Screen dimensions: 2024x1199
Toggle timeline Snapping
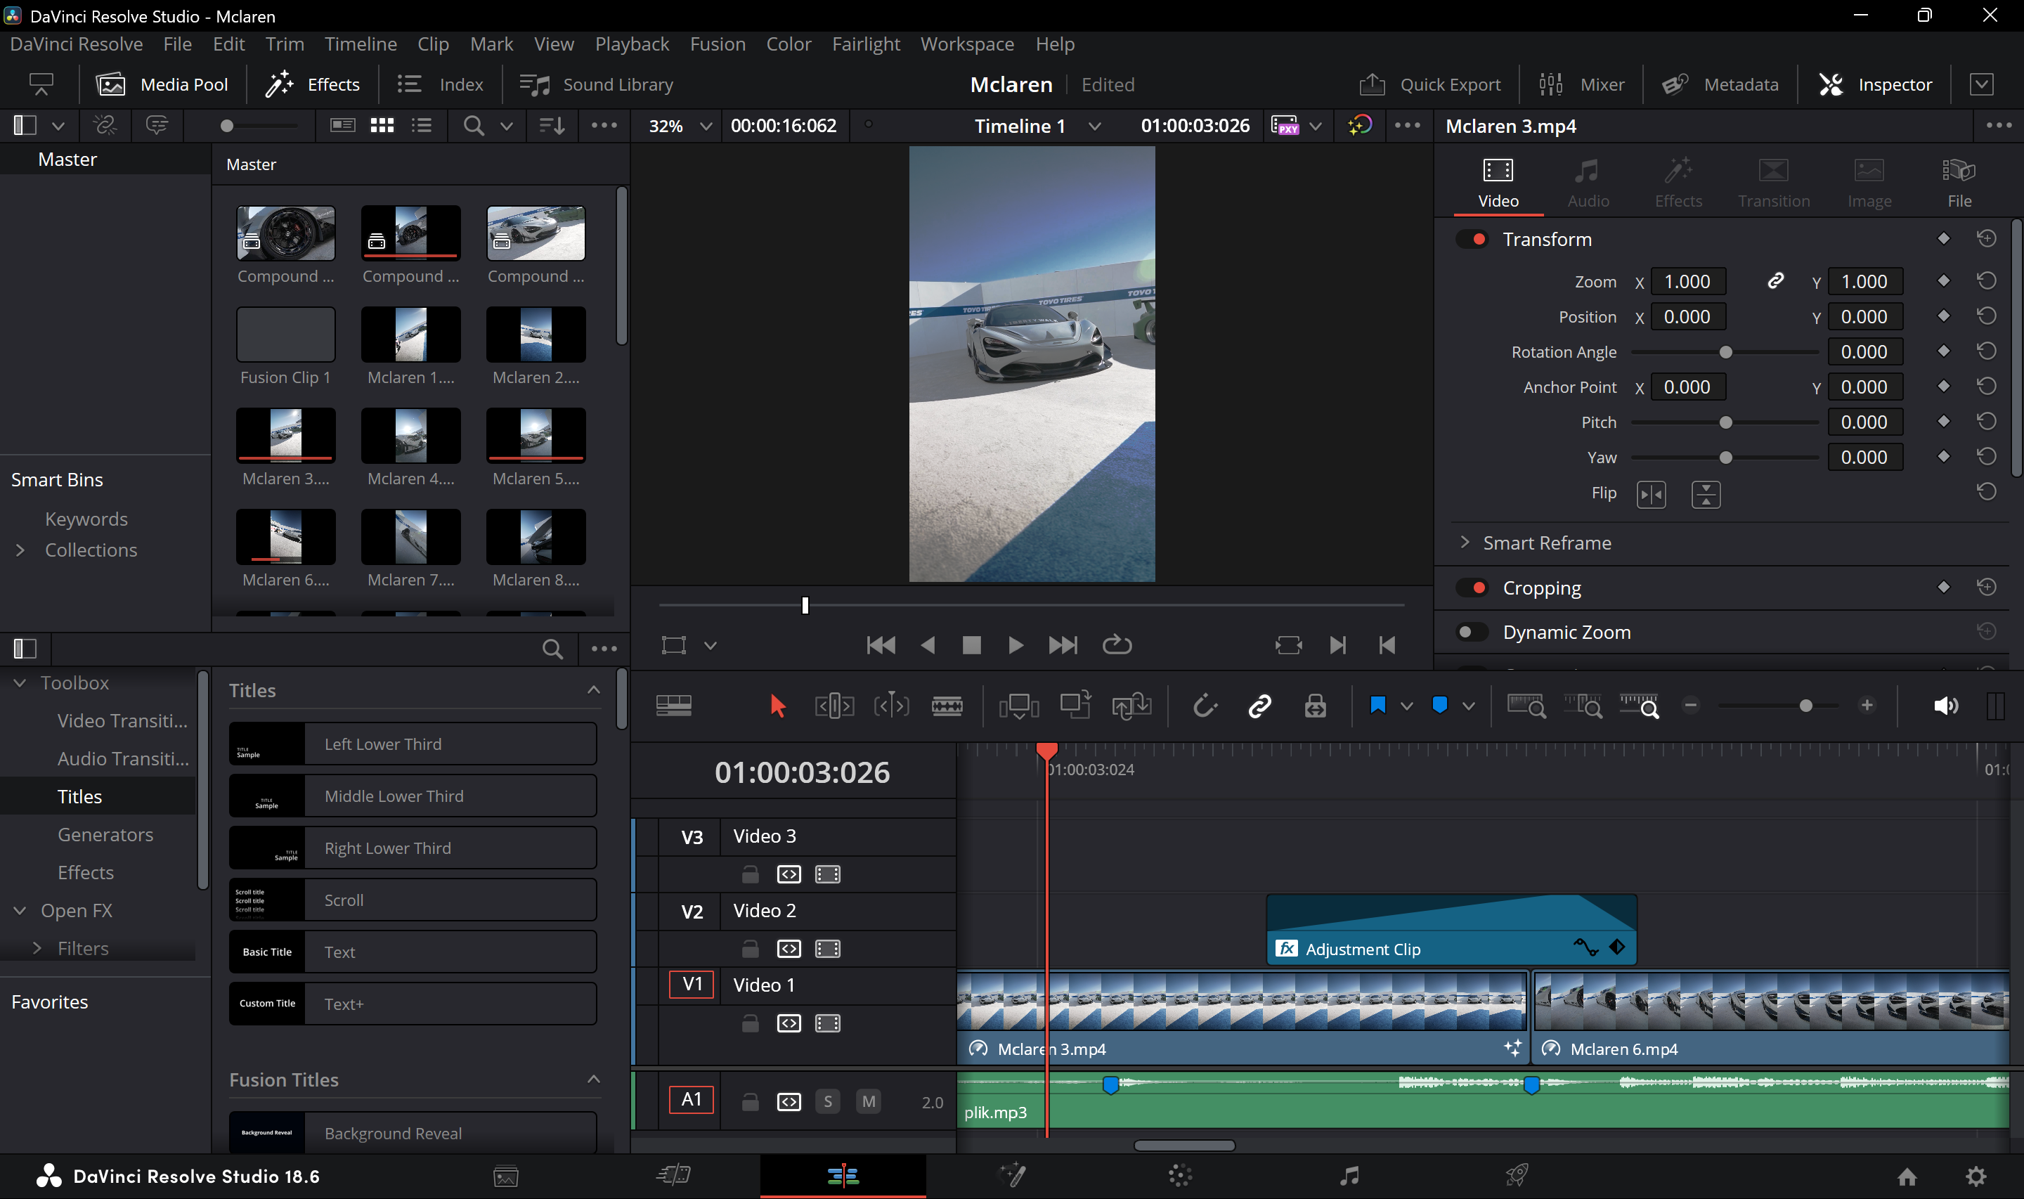pyautogui.click(x=1205, y=706)
